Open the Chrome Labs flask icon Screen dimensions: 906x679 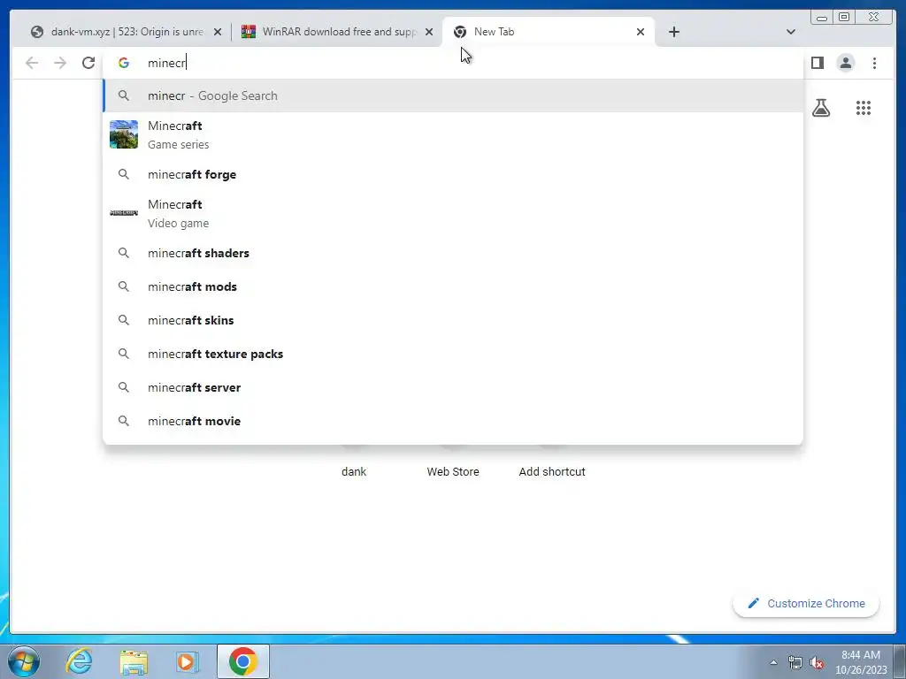[820, 108]
